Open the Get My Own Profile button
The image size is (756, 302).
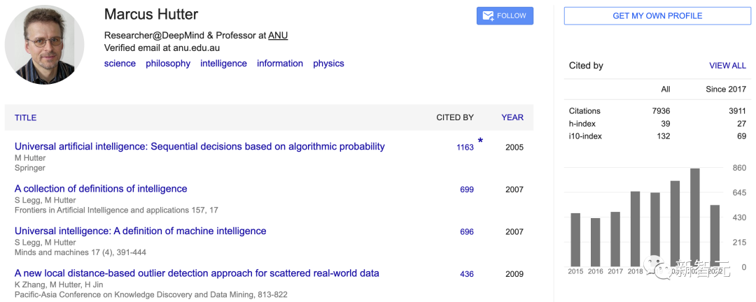coord(657,16)
